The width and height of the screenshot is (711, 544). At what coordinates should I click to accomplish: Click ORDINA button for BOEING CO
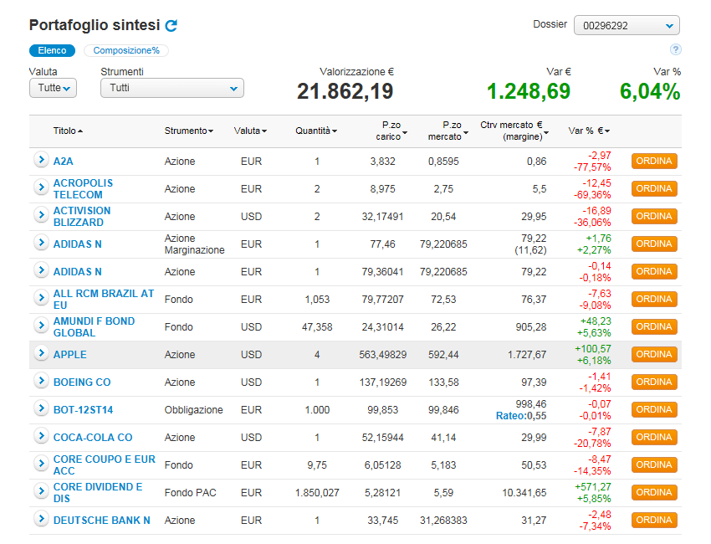tap(654, 382)
